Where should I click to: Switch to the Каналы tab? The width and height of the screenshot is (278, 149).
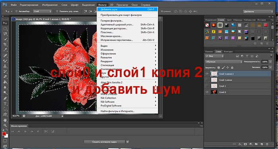(209, 52)
